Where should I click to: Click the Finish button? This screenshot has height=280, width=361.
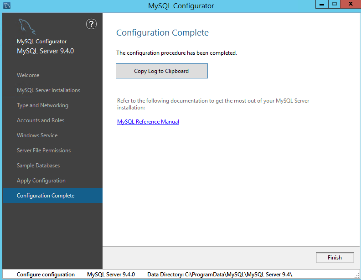335,258
